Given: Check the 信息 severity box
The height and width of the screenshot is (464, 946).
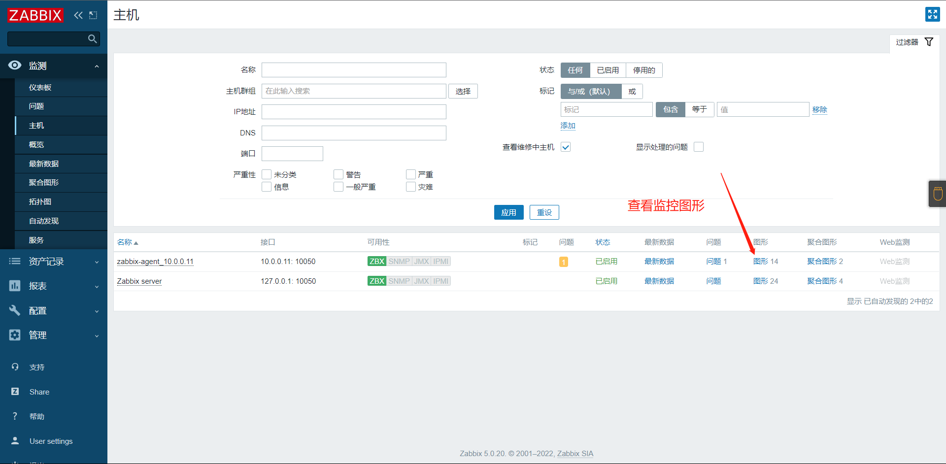Looking at the screenshot, I should pyautogui.click(x=267, y=187).
